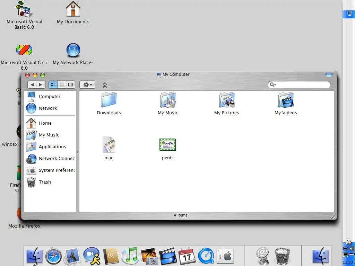
Task: Select Network in the sidebar
Action: 50,108
